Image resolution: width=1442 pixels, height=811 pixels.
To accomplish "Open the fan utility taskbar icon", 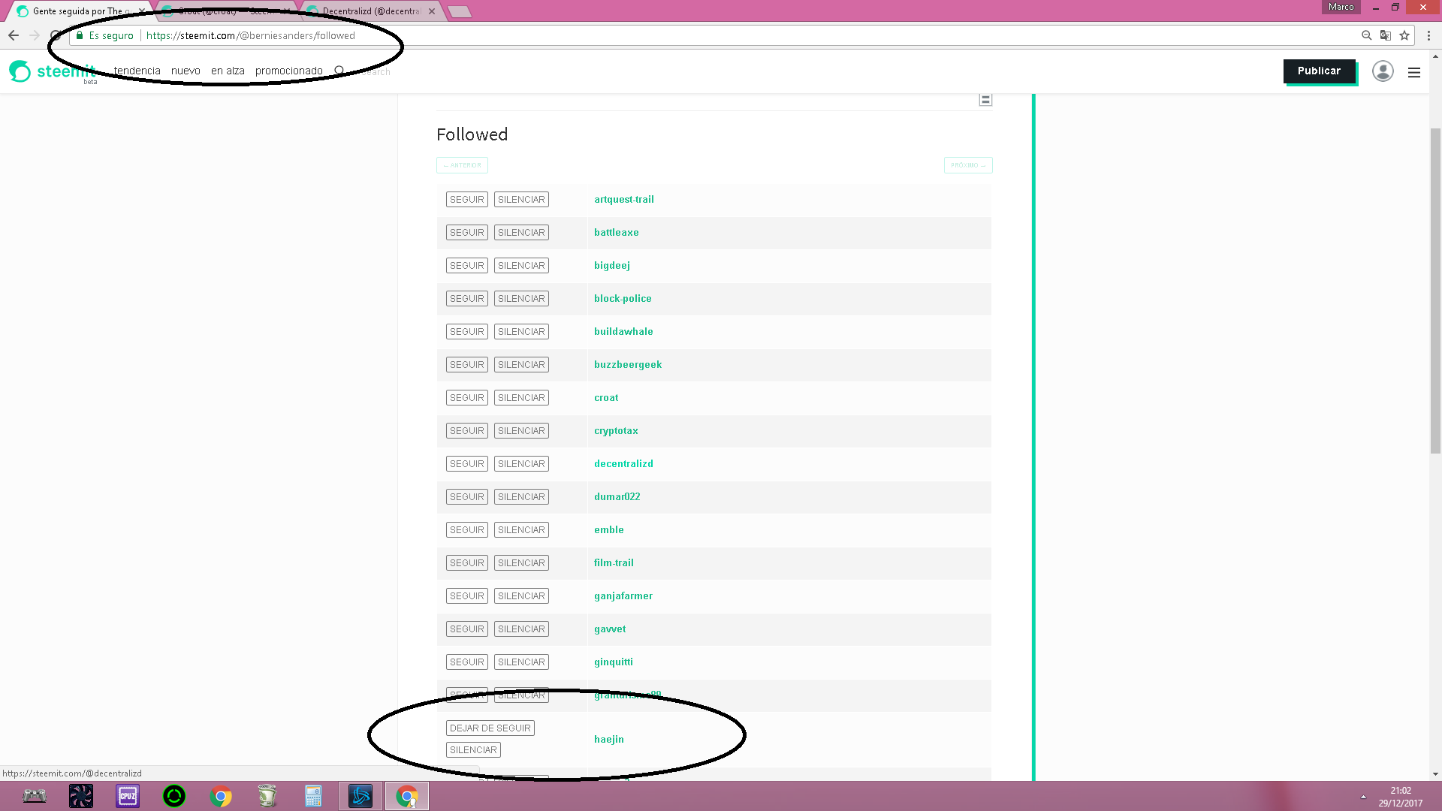I will [x=81, y=796].
